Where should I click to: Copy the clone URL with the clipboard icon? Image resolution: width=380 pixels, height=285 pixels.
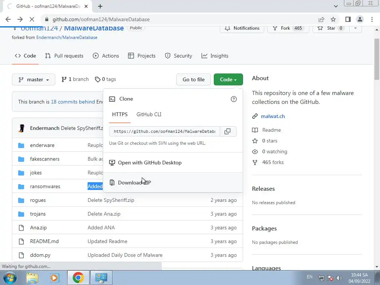(x=227, y=131)
